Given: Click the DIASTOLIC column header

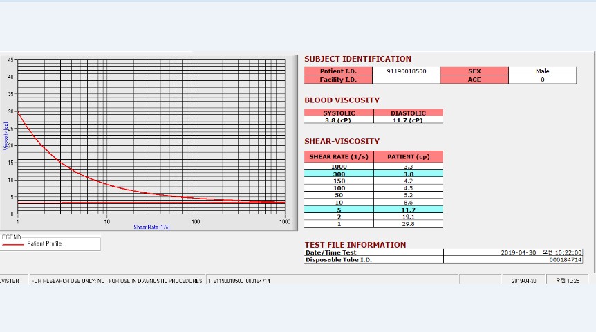Looking at the screenshot, I should (408, 113).
